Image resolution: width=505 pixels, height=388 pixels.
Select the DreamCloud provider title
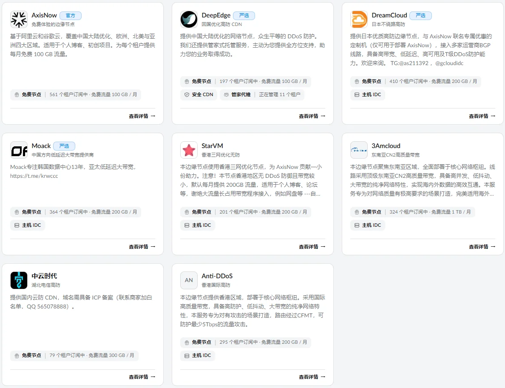tap(389, 15)
